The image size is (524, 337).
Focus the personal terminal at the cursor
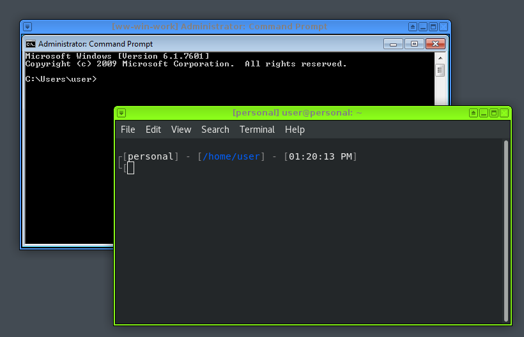click(x=130, y=168)
